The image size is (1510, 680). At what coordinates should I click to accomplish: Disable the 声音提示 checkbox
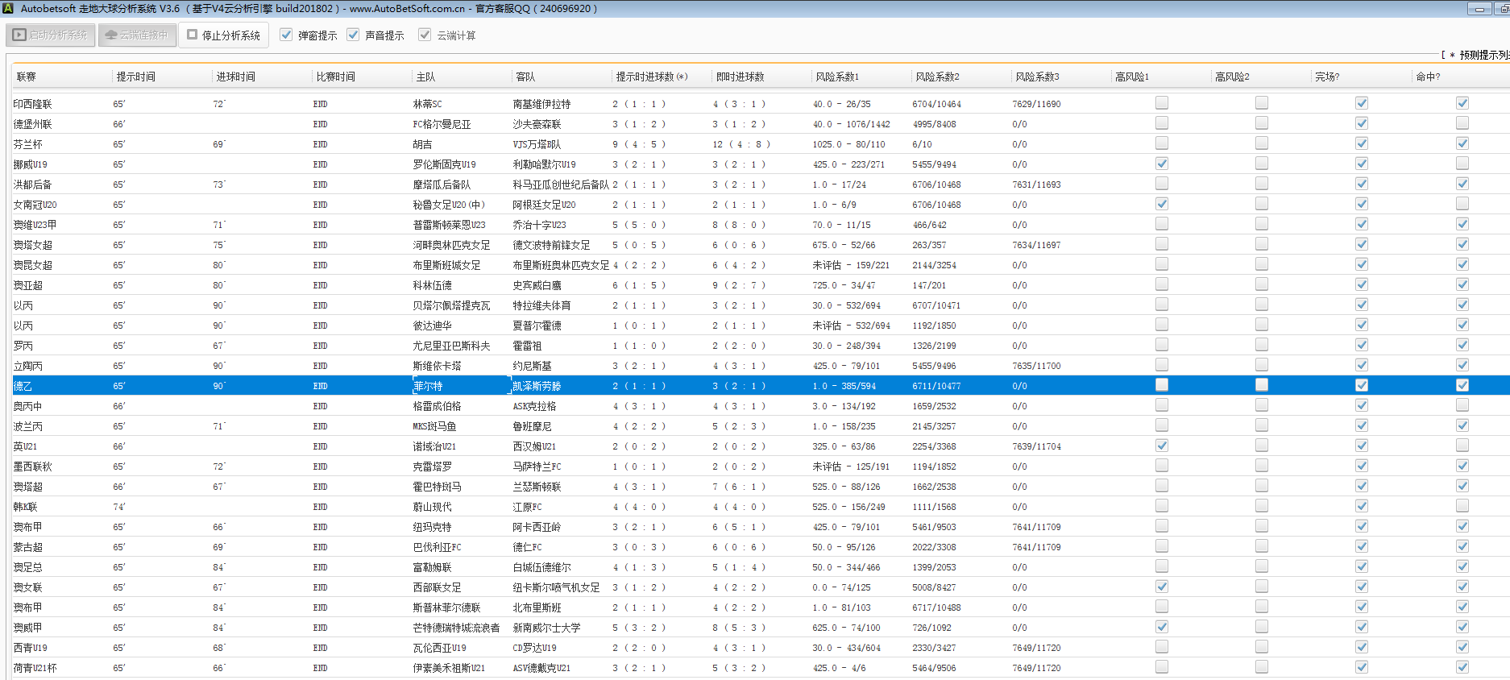tap(353, 35)
